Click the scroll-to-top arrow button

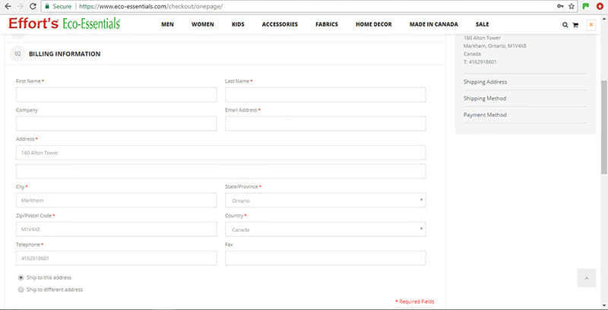(586, 278)
